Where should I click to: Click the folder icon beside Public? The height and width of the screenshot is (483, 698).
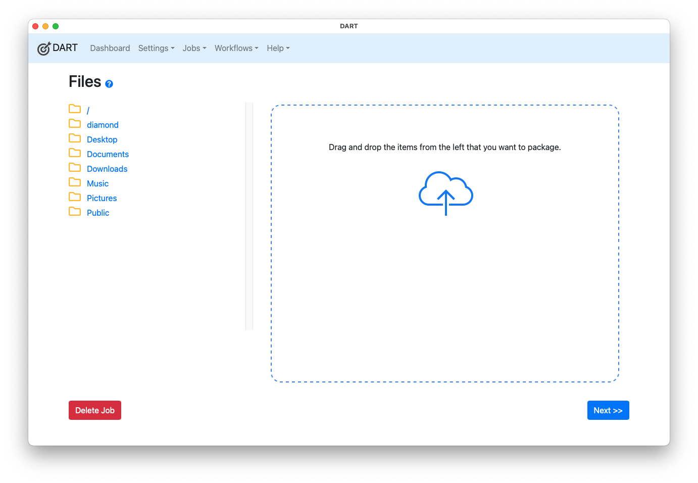pyautogui.click(x=75, y=212)
